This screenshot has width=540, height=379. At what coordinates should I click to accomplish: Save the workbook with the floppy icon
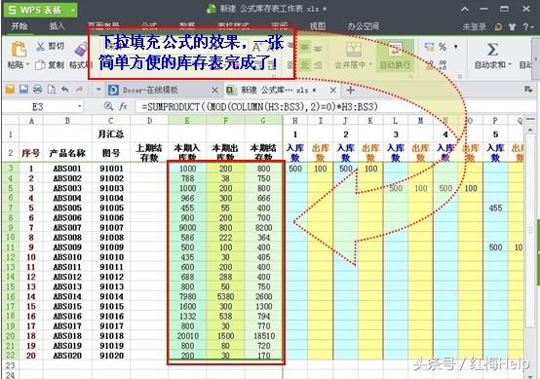[23, 90]
